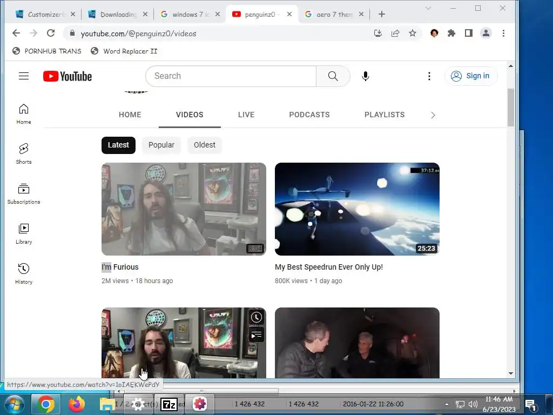Close the penguinz0 browser tab
Screen dimensions: 553x415
point(289,14)
